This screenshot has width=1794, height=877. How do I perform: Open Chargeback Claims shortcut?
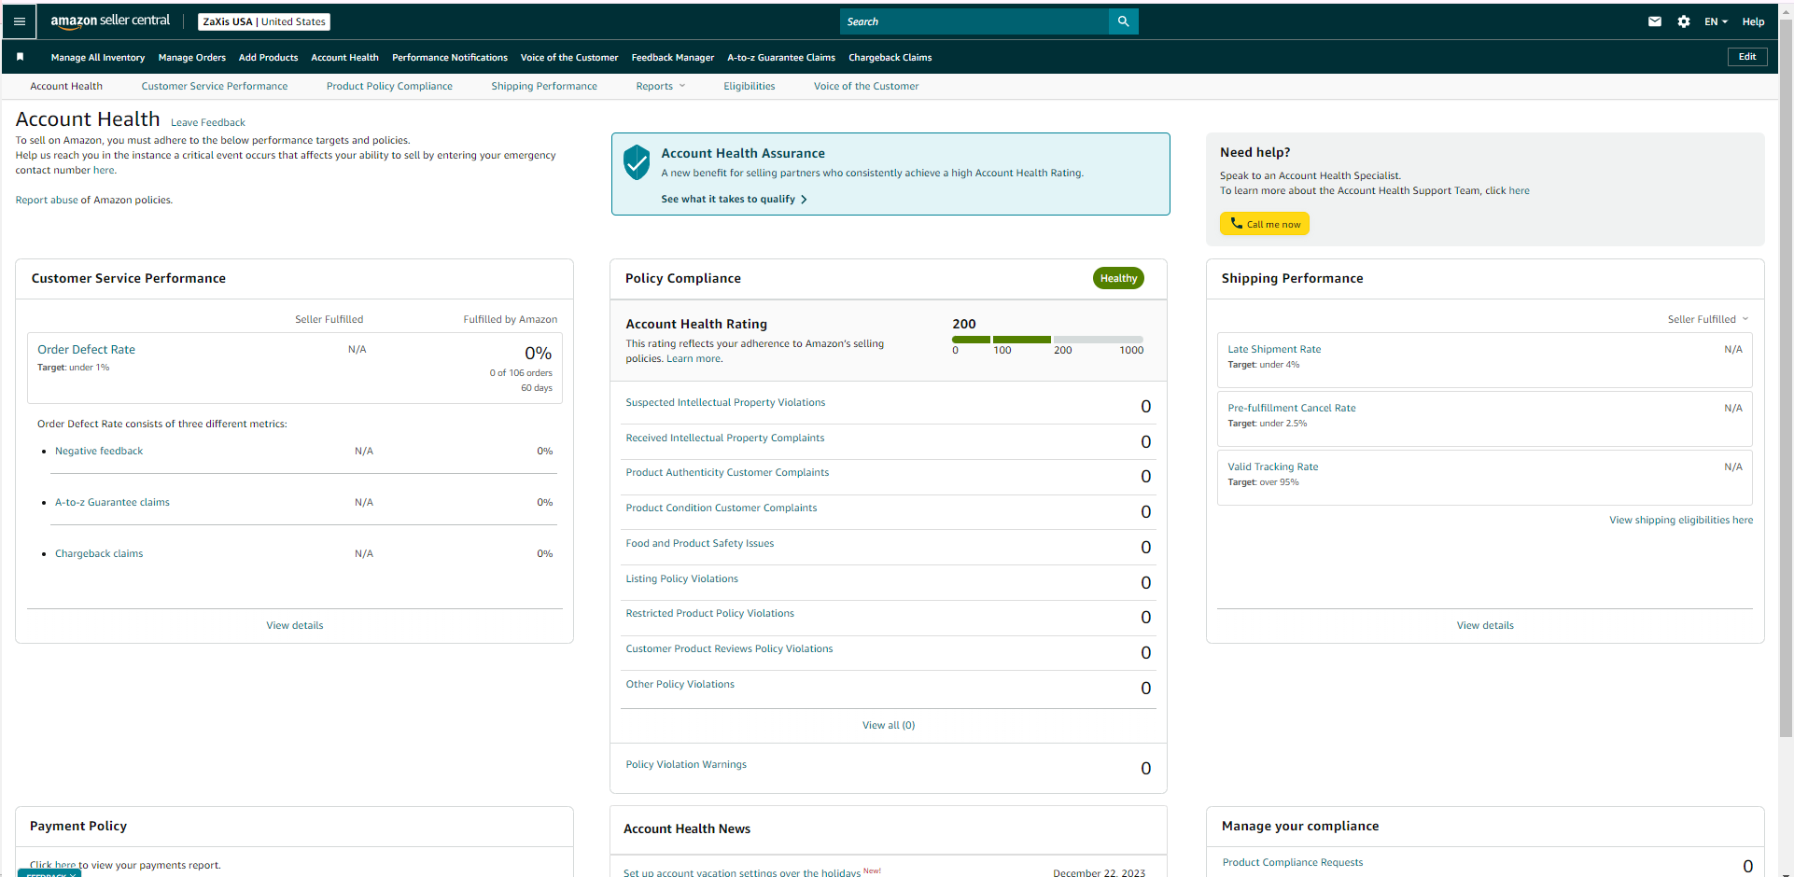(x=890, y=57)
